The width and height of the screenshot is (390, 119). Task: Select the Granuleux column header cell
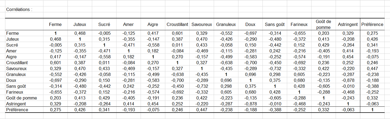point(226,24)
